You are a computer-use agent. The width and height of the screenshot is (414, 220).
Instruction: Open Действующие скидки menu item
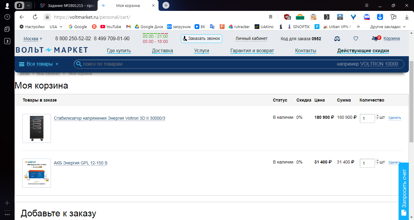(363, 51)
